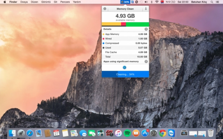Open Memory Clean settings gear
Image resolution: width=223 pixels, height=139 pixels.
click(105, 9)
